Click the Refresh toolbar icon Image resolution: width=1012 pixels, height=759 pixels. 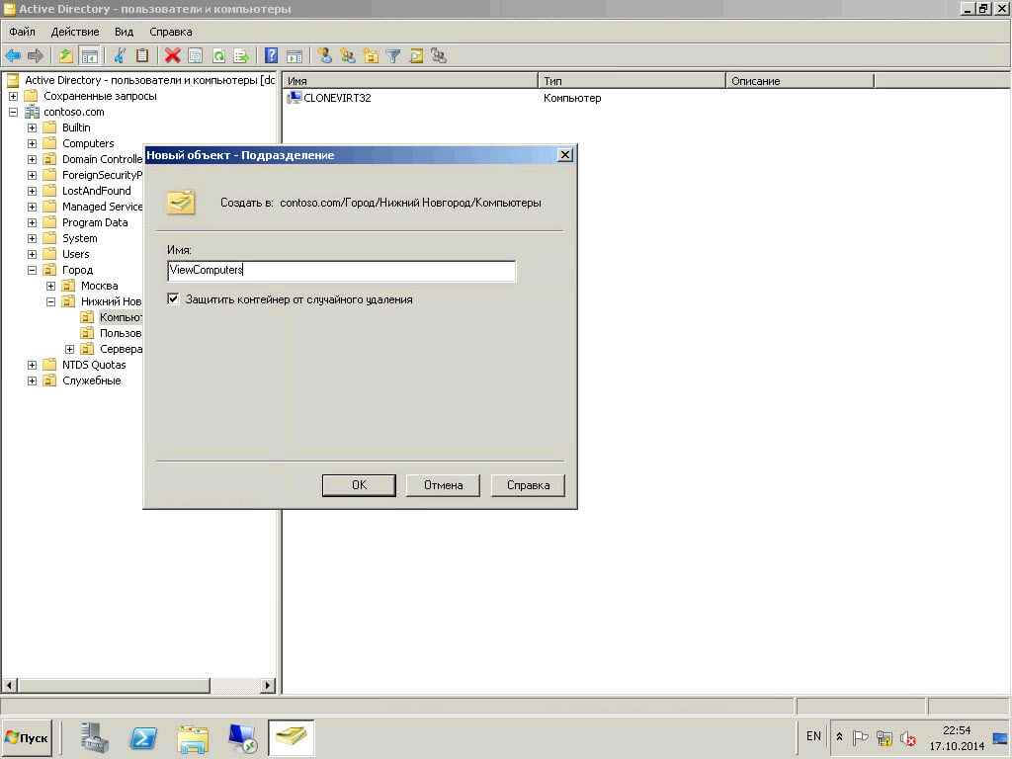(x=218, y=56)
